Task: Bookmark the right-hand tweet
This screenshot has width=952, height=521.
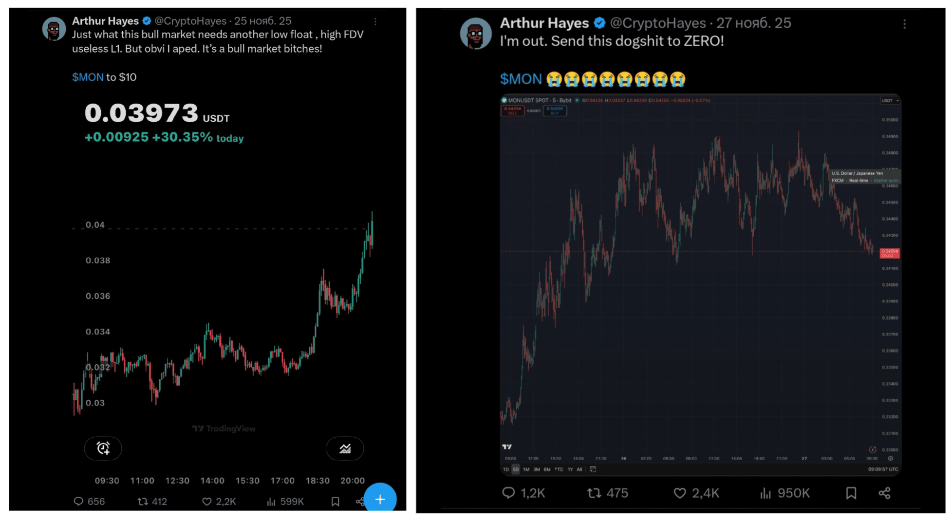Action: (851, 493)
